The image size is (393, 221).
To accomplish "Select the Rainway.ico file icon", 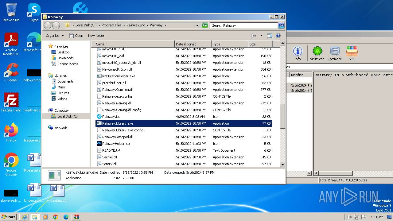I will (99, 117).
